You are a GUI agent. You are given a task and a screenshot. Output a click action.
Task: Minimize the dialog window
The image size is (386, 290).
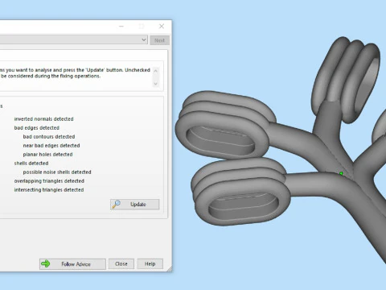coord(121,26)
